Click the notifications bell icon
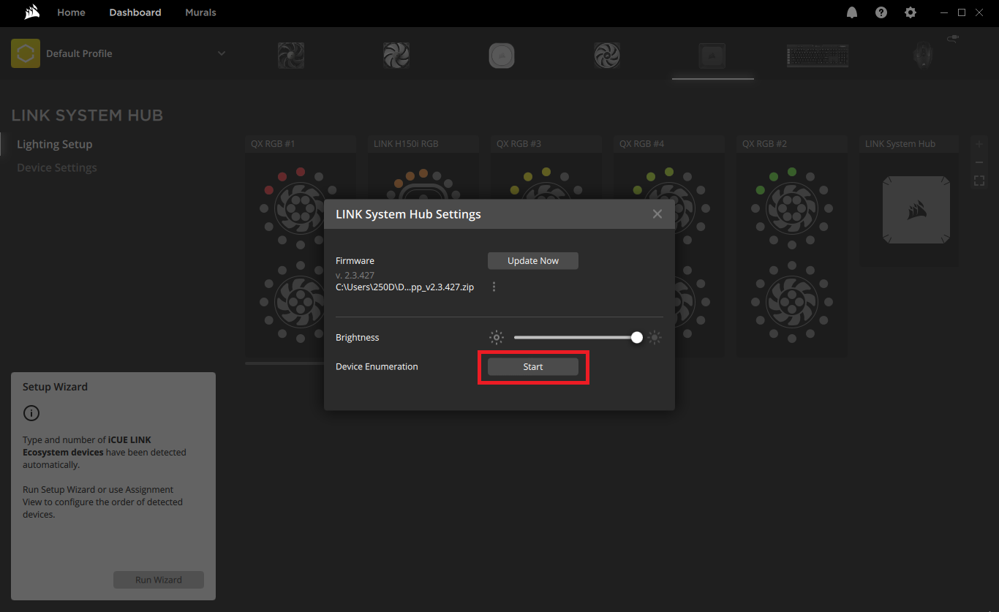This screenshot has height=612, width=999. (851, 12)
